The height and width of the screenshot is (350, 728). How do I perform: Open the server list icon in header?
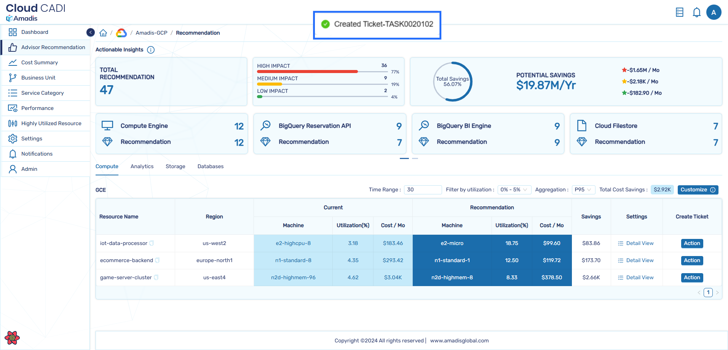coord(680,13)
